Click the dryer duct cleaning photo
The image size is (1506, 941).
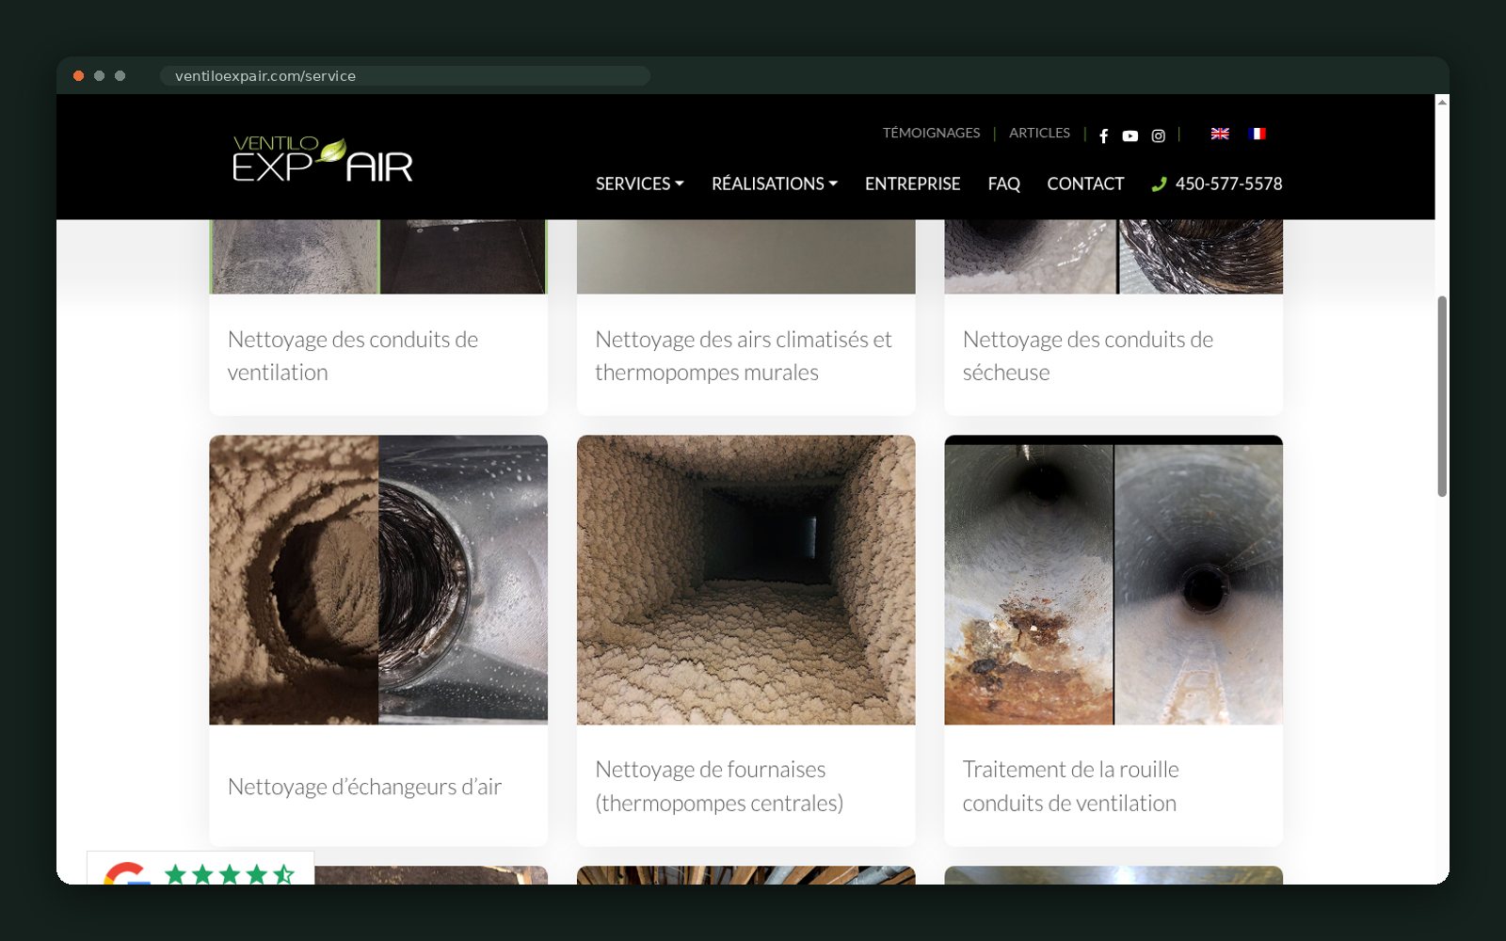(1113, 256)
